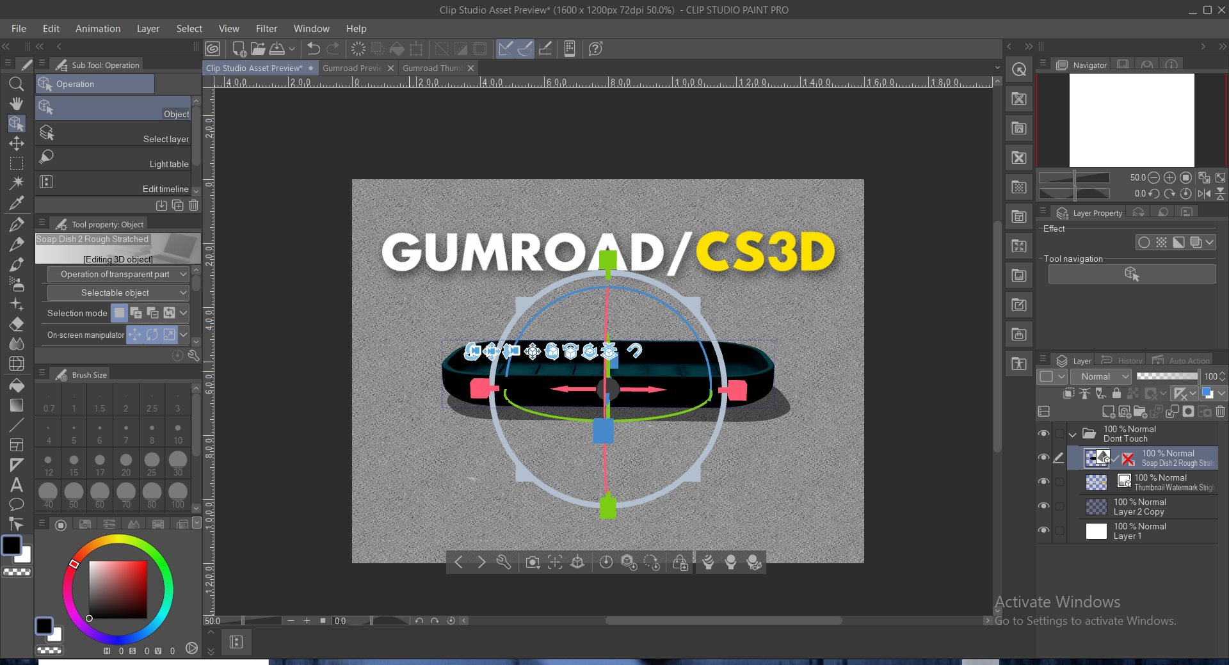The width and height of the screenshot is (1229, 665).
Task: Click the Operation tool group button
Action: point(95,84)
